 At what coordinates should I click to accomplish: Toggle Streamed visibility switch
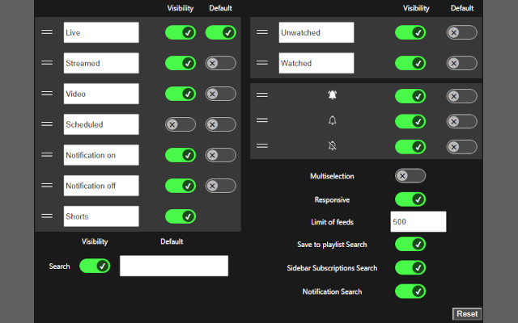tap(180, 63)
